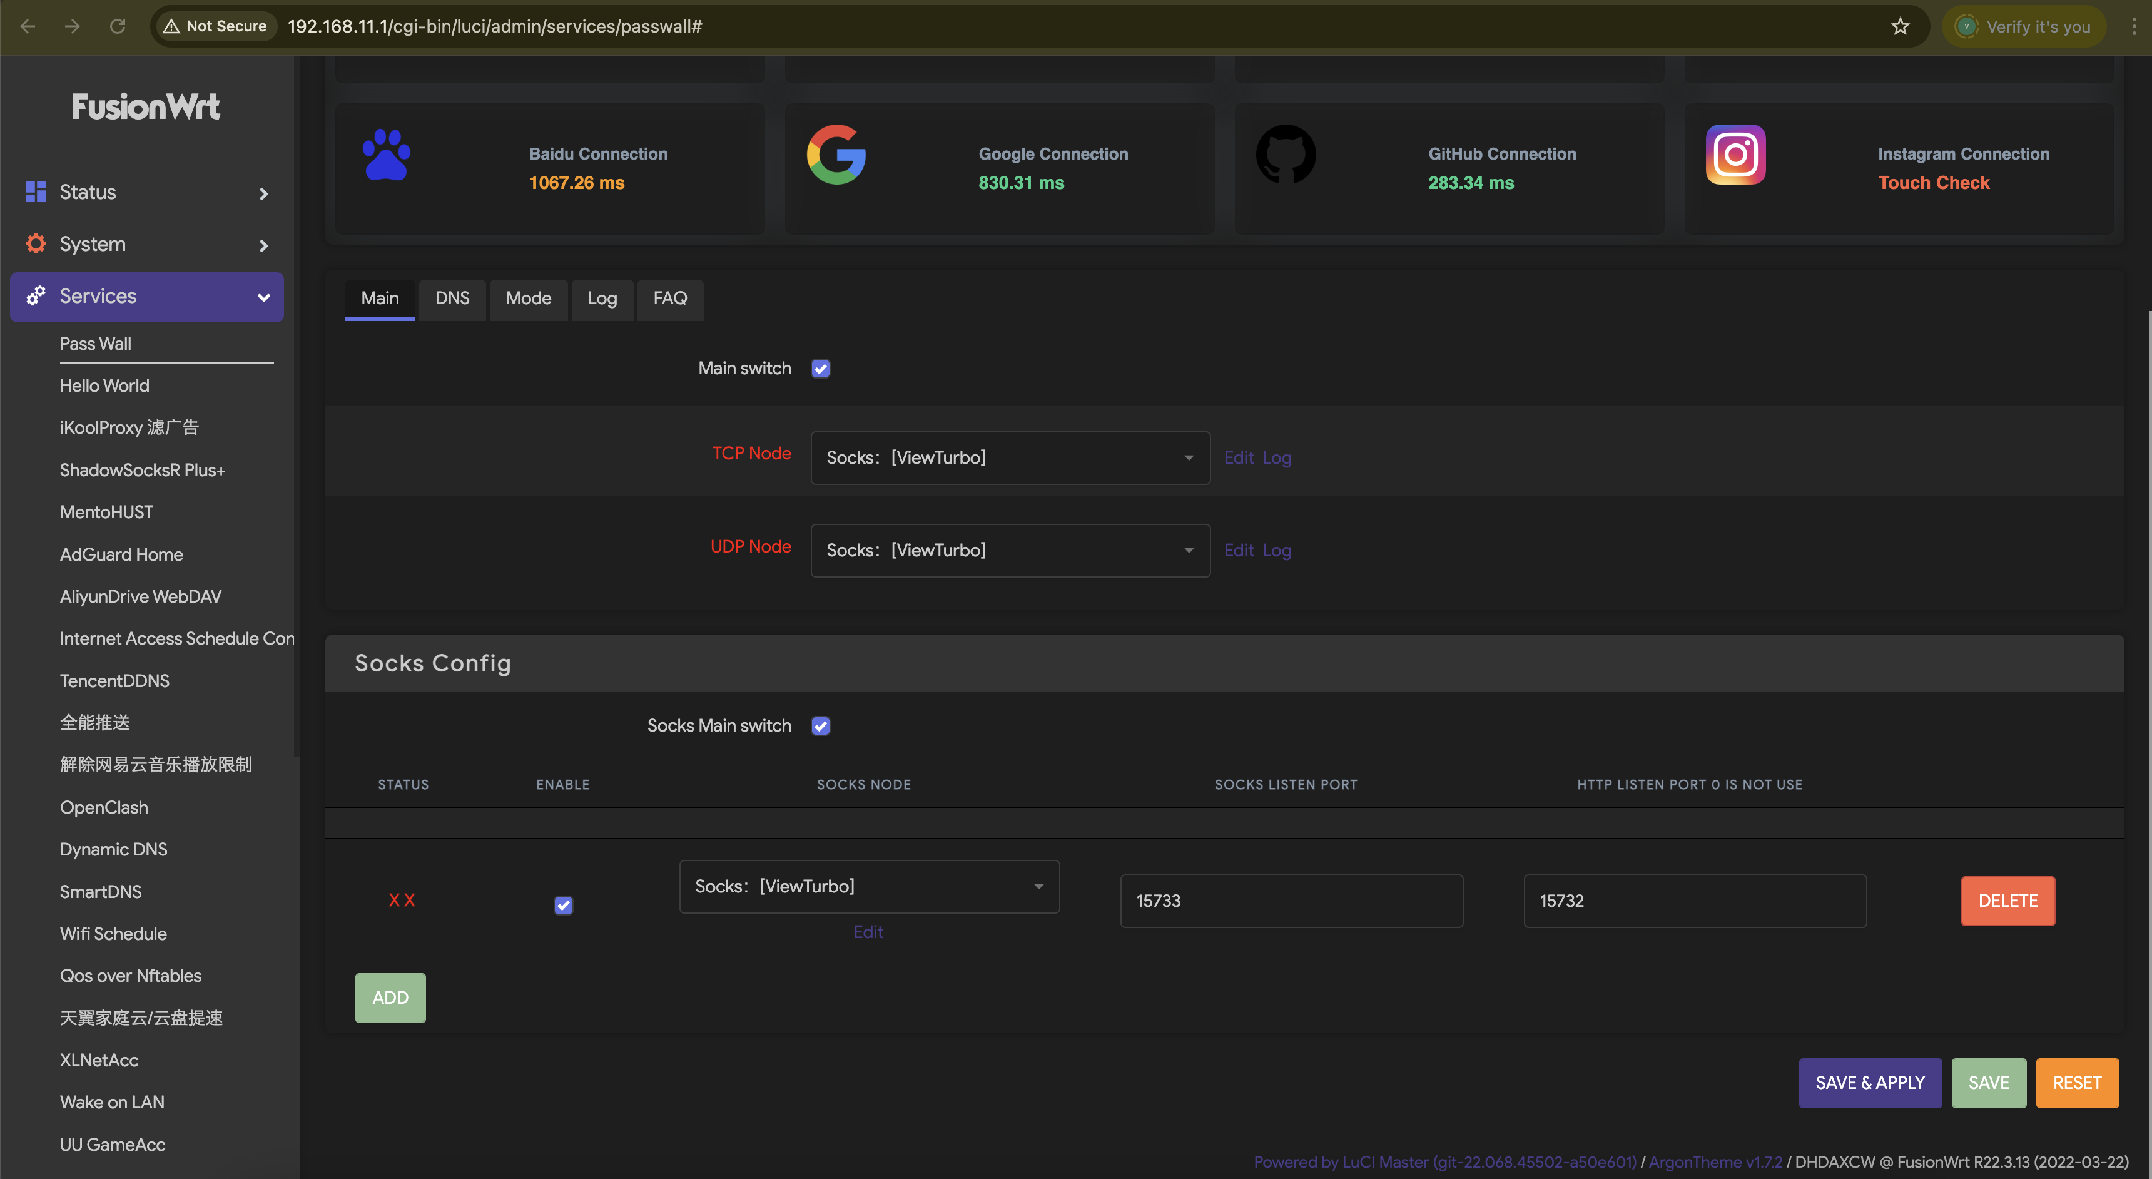Image resolution: width=2152 pixels, height=1179 pixels.
Task: Click the Baidu paw connection icon
Action: (x=386, y=155)
